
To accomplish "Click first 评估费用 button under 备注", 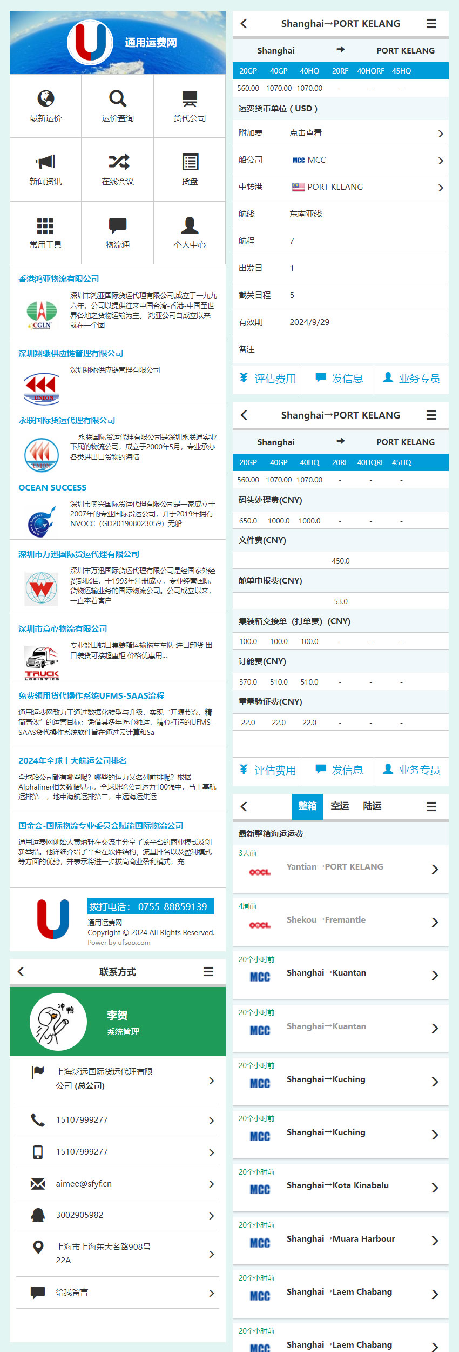I will tap(268, 379).
